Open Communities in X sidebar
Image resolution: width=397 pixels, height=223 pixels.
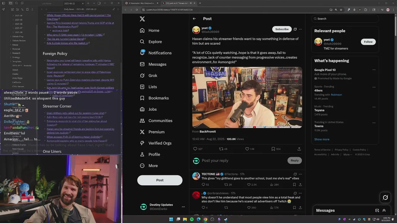coord(156,121)
